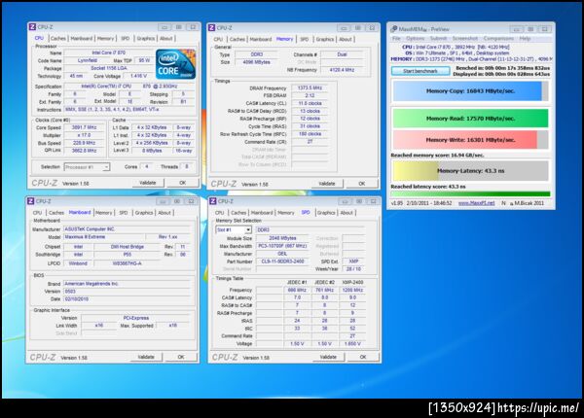Open the Slot #1 memory slot dropdown

pos(248,229)
